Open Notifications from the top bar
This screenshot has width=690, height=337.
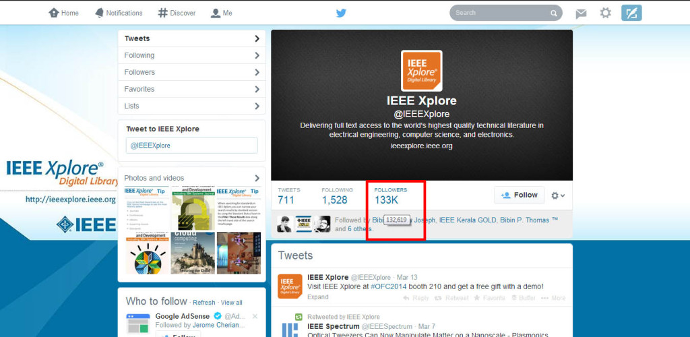[x=119, y=13]
